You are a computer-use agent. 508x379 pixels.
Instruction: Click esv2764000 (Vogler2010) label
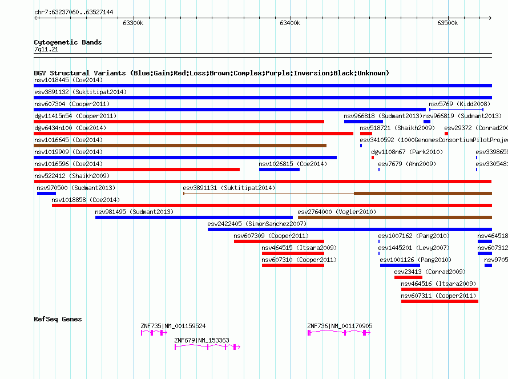(x=337, y=212)
